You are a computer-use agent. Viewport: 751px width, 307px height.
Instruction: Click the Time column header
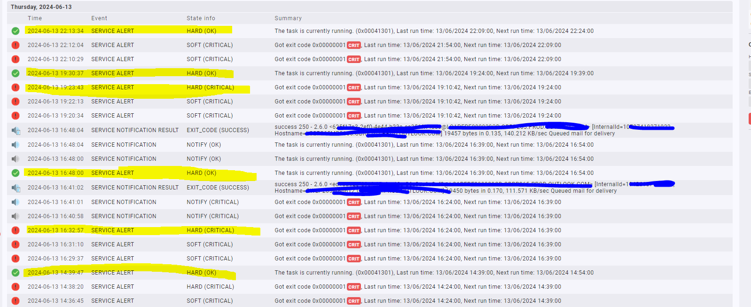[35, 18]
